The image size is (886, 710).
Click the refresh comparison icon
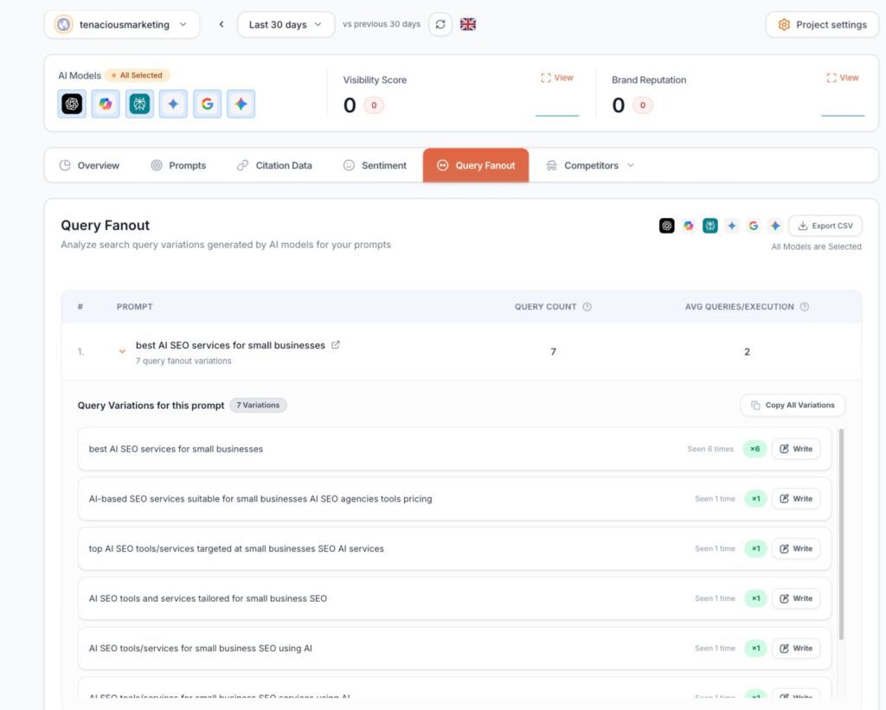tap(440, 24)
